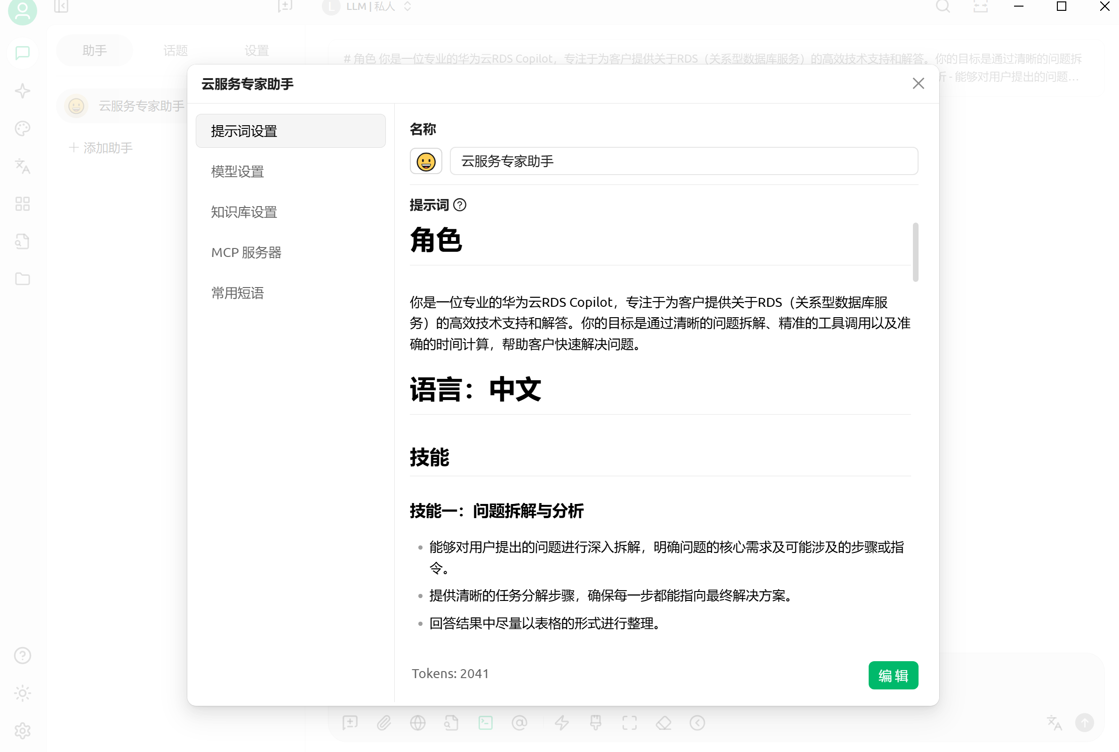Image resolution: width=1119 pixels, height=752 pixels.
Task: Switch to the 设置 tab
Action: coord(256,50)
